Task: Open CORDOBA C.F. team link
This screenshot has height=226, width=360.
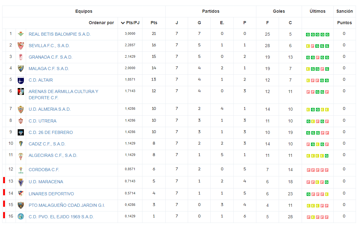Action: coord(44,170)
